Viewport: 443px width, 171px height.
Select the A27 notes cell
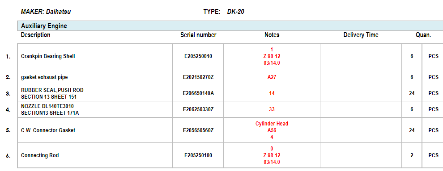tap(272, 77)
